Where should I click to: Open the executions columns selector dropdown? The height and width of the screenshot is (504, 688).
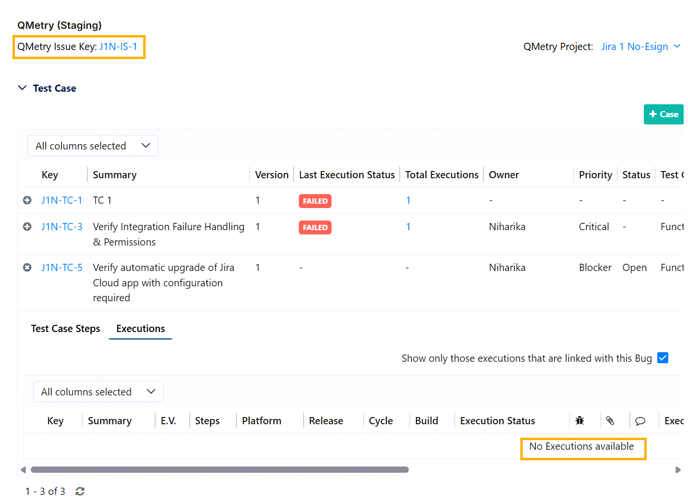point(98,392)
